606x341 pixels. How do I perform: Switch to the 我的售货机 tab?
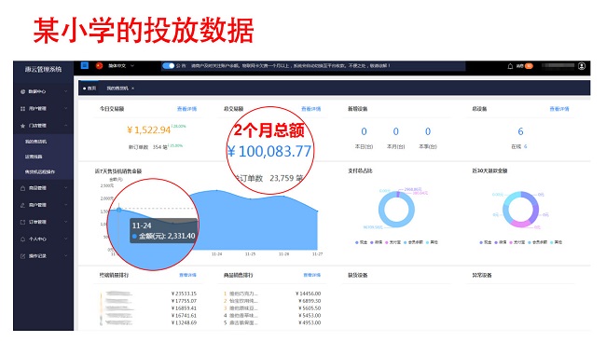[117, 89]
